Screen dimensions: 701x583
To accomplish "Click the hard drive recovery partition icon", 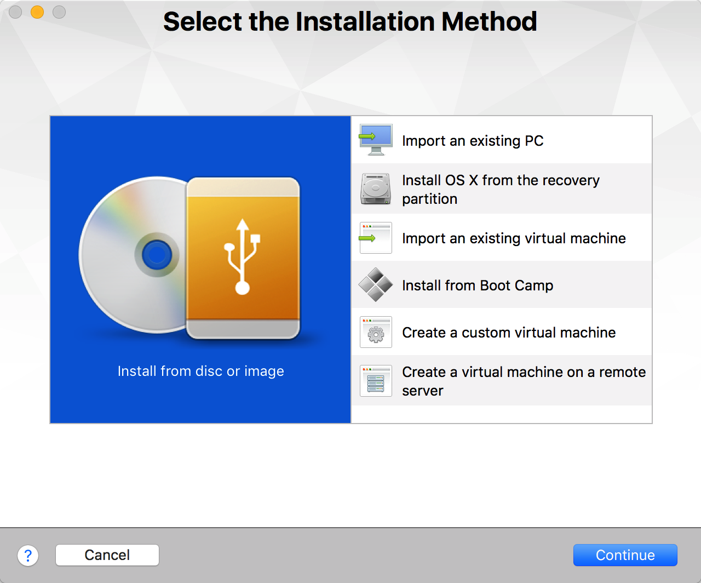I will point(376,188).
